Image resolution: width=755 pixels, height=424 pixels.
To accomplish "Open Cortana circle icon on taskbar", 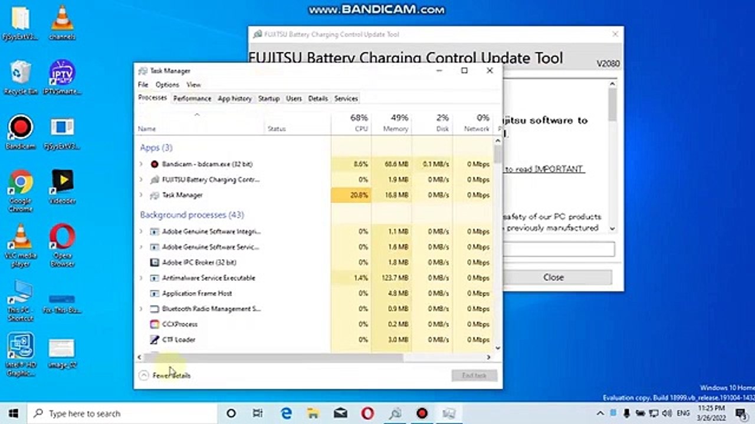I will click(231, 413).
